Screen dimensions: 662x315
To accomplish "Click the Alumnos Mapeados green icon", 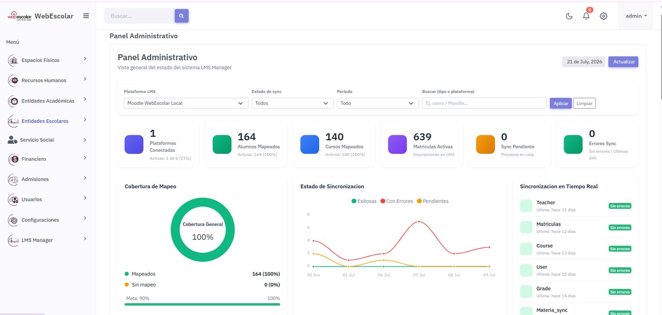I will click(222, 144).
